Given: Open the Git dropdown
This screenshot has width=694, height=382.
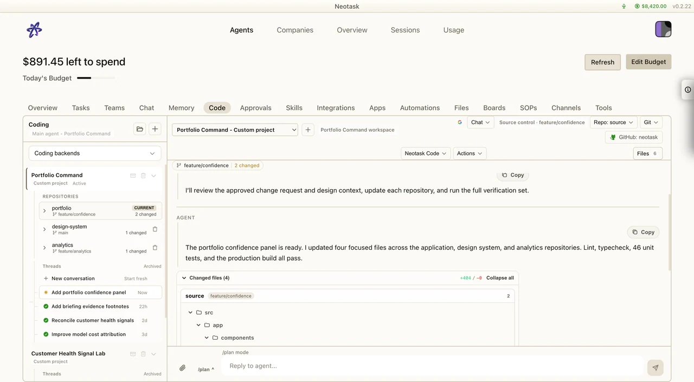Looking at the screenshot, I should click(651, 122).
